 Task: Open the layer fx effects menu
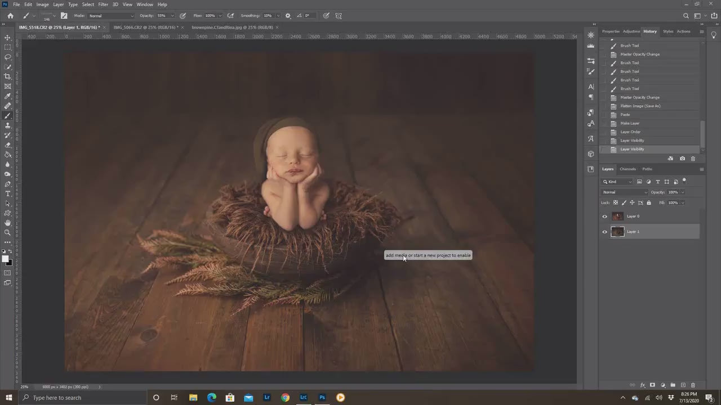coord(643,385)
